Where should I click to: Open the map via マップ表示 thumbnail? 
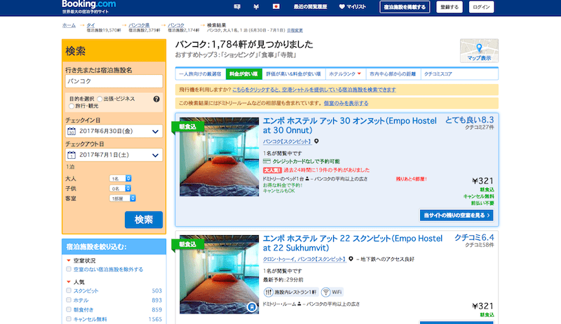coord(479,50)
